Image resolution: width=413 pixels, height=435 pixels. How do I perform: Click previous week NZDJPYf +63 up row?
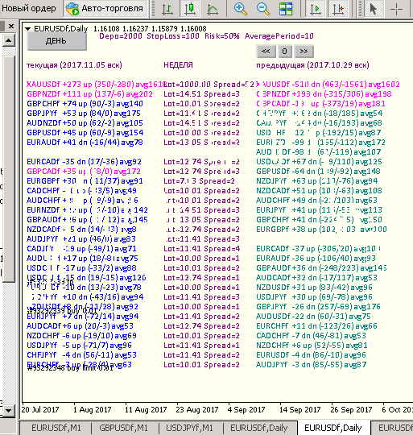coord(317,181)
